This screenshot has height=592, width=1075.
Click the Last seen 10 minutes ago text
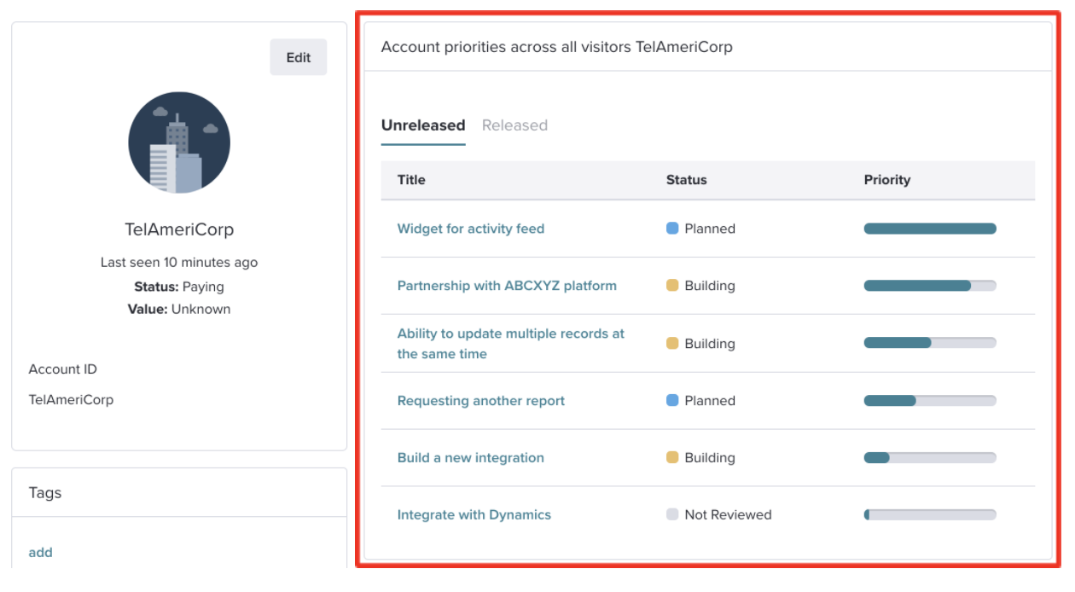pos(179,263)
